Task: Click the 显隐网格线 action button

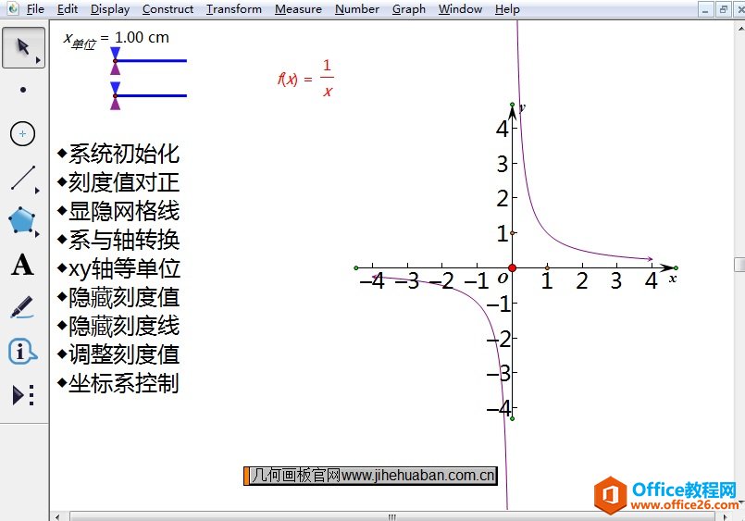Action: 118,211
